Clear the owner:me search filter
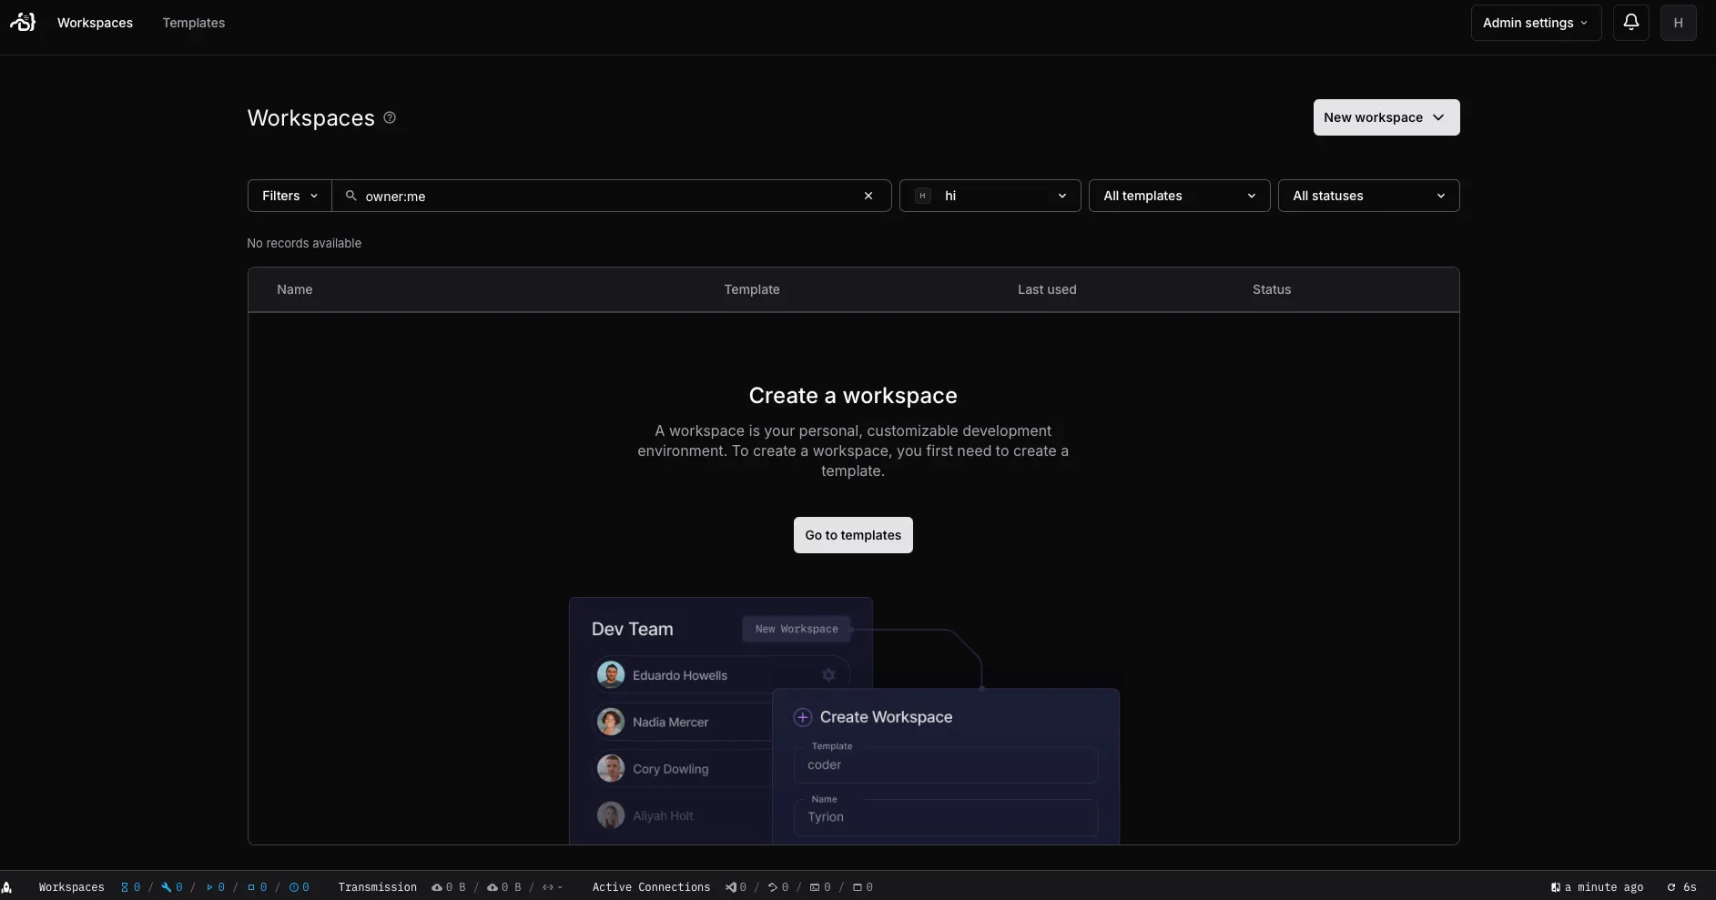This screenshot has height=900, width=1716. pos(868,196)
